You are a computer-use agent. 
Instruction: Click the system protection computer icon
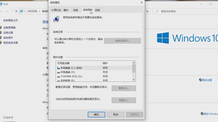[56, 19]
